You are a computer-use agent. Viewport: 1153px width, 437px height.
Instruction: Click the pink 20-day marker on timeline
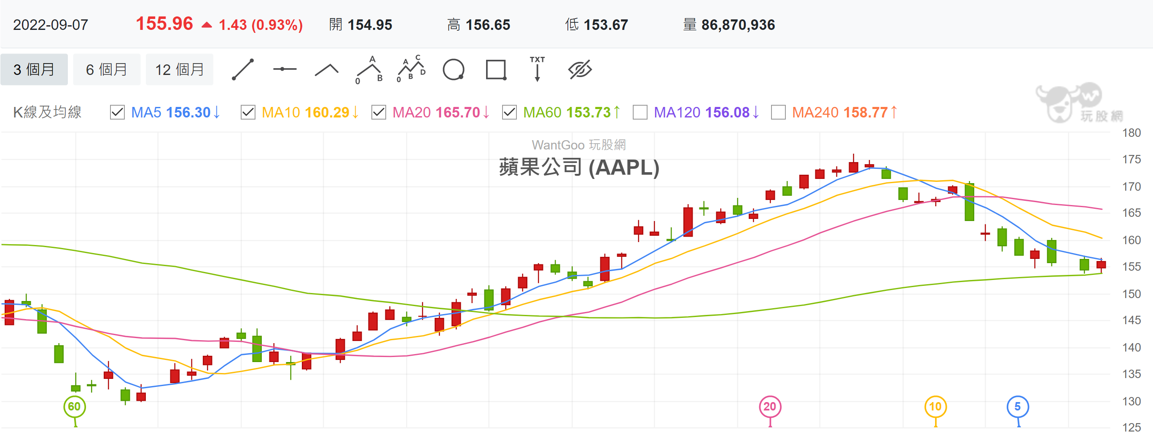[x=770, y=407]
